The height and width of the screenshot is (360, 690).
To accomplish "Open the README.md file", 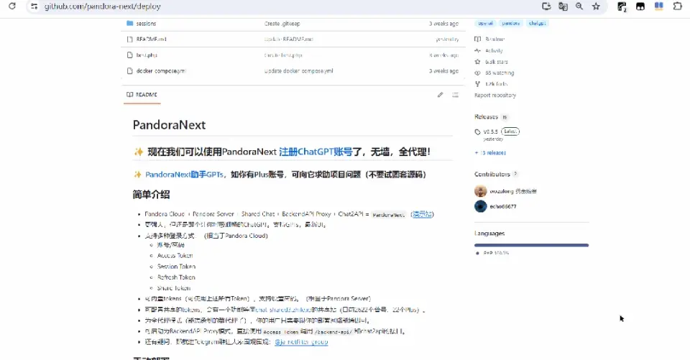I will (x=151, y=40).
